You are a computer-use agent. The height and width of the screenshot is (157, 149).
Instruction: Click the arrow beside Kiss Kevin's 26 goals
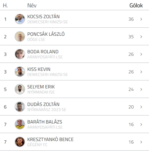point(141,72)
